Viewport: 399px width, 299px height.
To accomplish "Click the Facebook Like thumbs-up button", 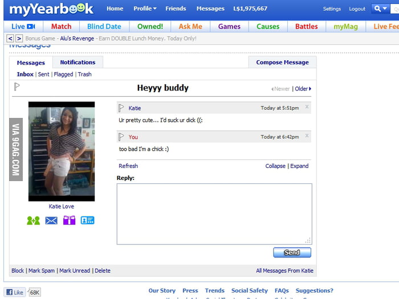I will click(15, 292).
